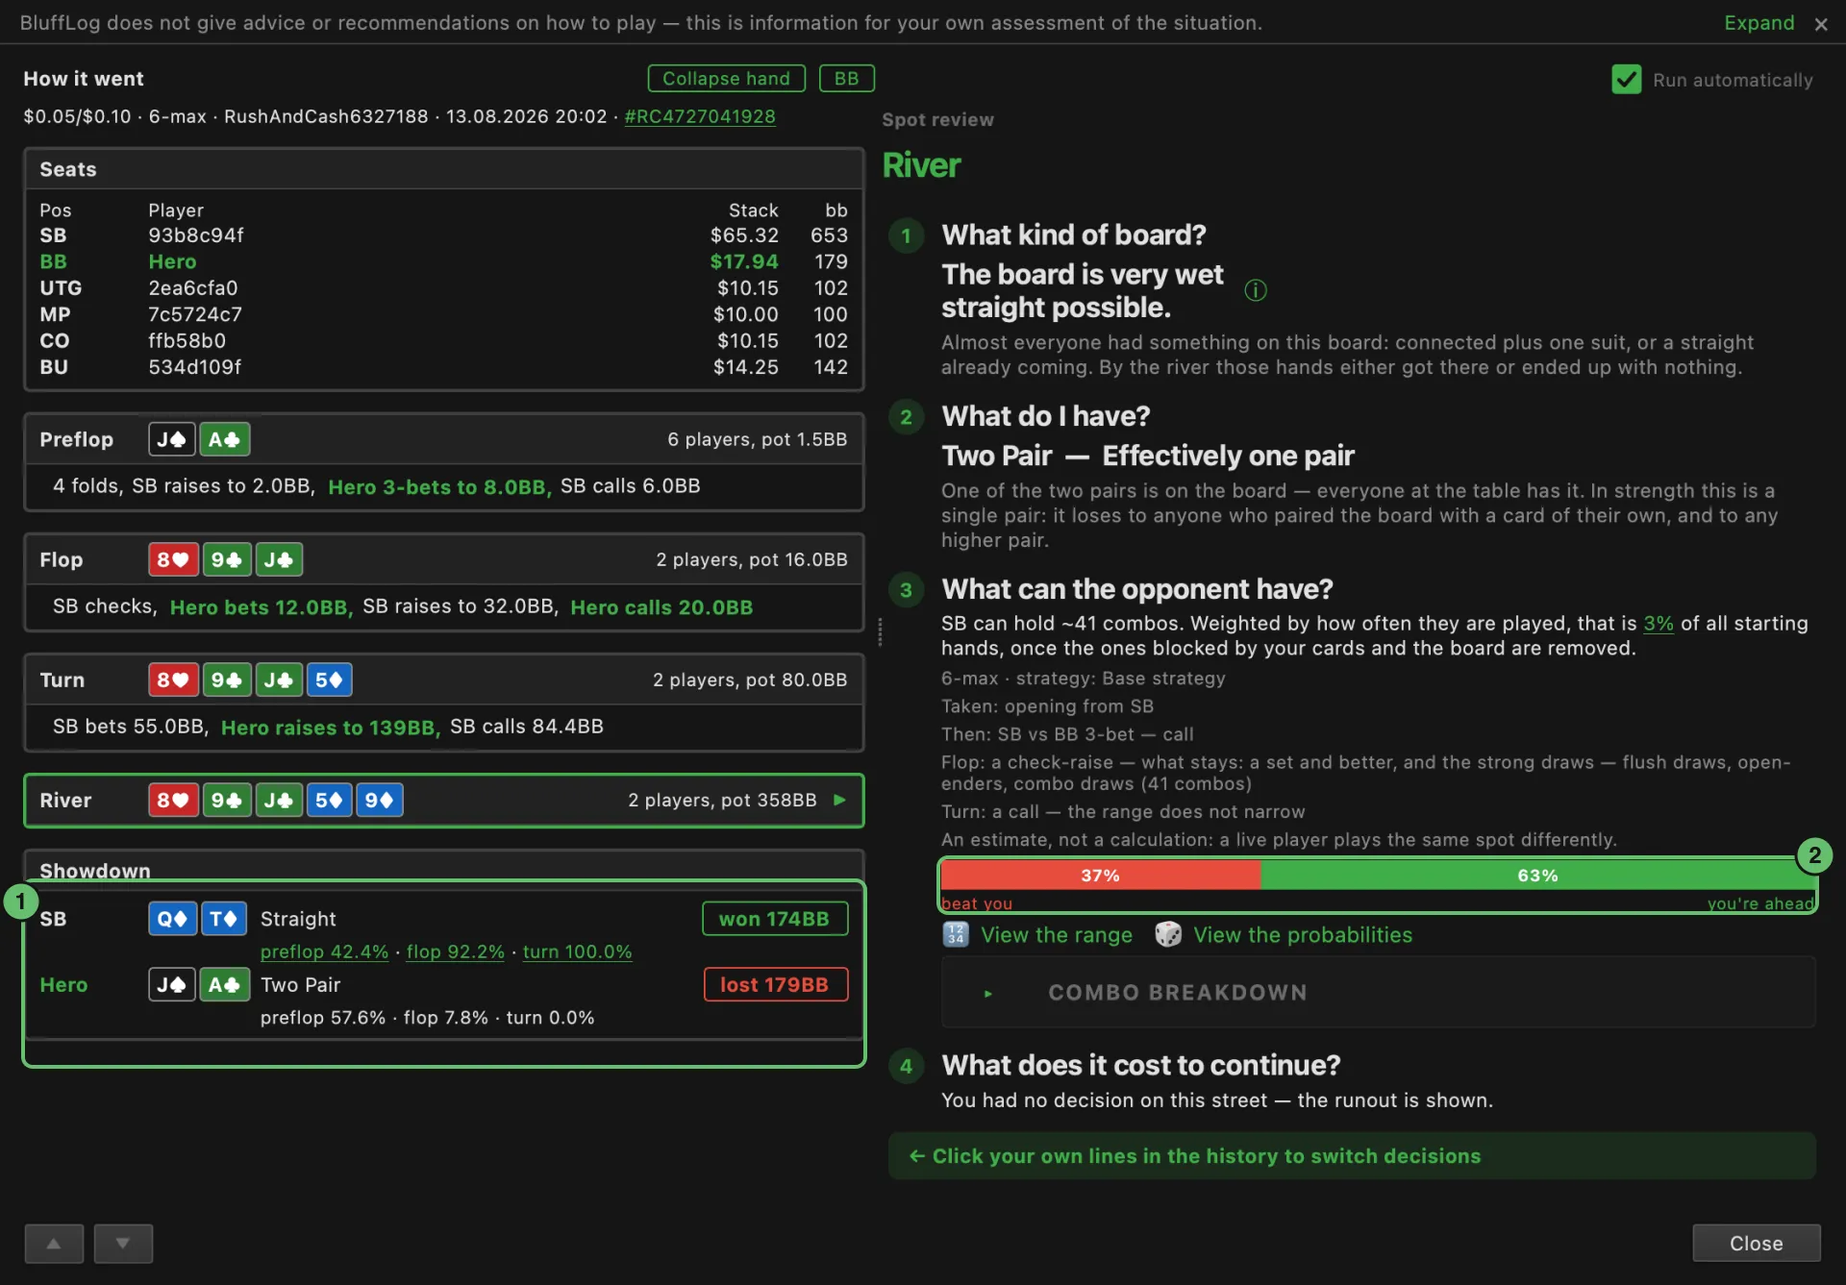Click the play arrow in the River row

839,800
